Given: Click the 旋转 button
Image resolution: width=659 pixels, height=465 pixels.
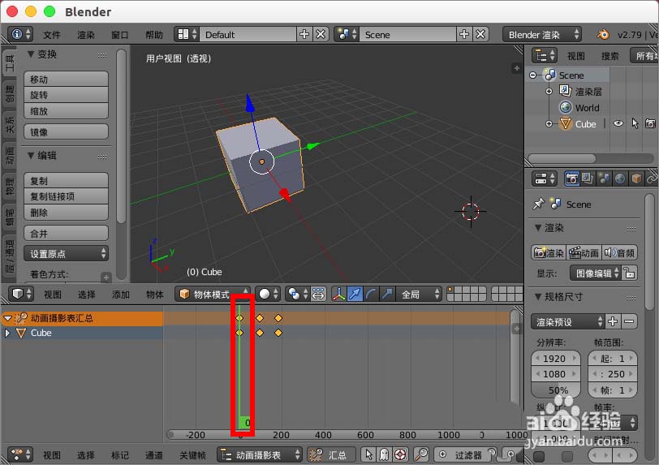Looking at the screenshot, I should pos(67,95).
